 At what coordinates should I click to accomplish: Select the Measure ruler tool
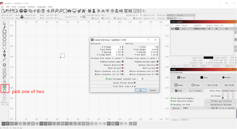pos(4,59)
